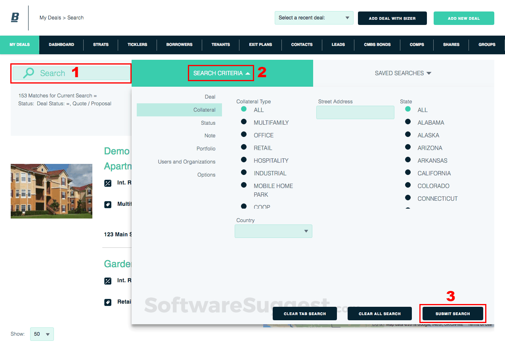The width and height of the screenshot is (505, 344).
Task: Click the arrow icon in the Country field
Action: [305, 231]
